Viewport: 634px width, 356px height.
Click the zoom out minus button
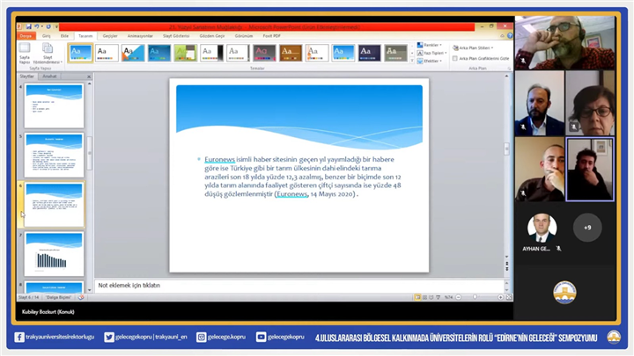point(459,297)
